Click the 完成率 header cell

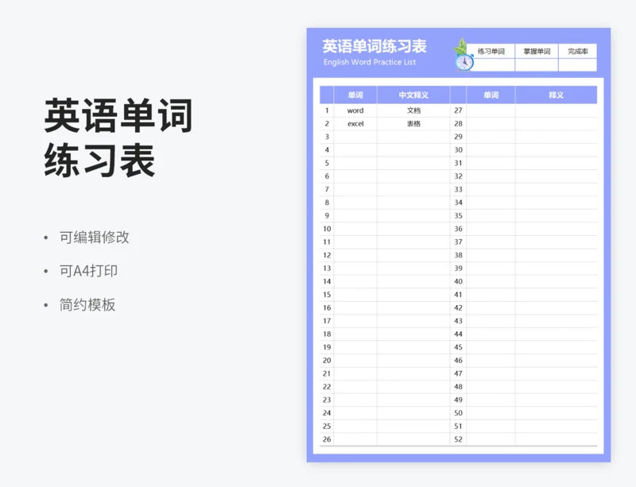point(578,51)
